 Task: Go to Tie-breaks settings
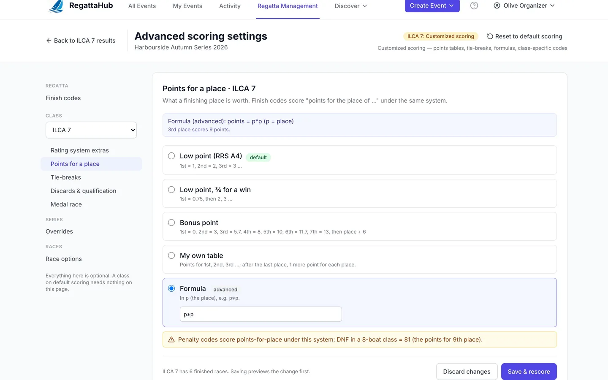66,177
